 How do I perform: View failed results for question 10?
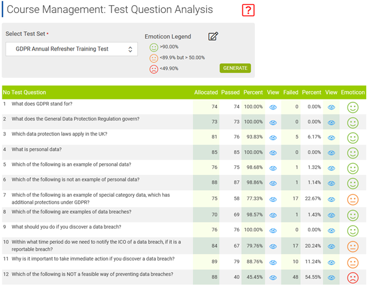(x=331, y=245)
